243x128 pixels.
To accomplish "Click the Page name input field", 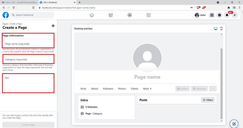I will pos(28,44).
